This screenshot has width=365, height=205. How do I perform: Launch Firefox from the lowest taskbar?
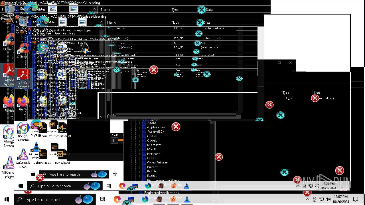(x=145, y=199)
